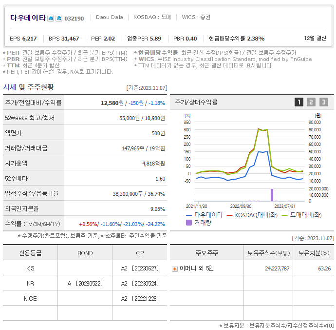The image size is (336, 330).
Task: Select the KIS CP rating A2 [20230627]
Action: pos(140,268)
